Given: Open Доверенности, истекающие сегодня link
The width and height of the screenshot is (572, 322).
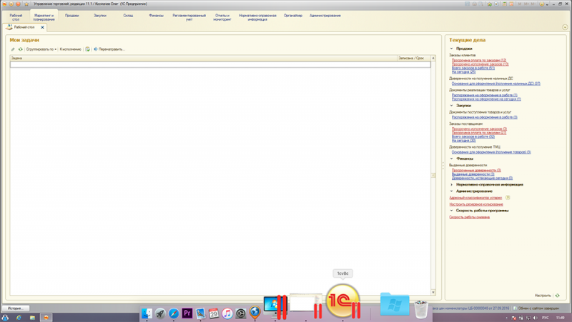Looking at the screenshot, I should (x=482, y=178).
